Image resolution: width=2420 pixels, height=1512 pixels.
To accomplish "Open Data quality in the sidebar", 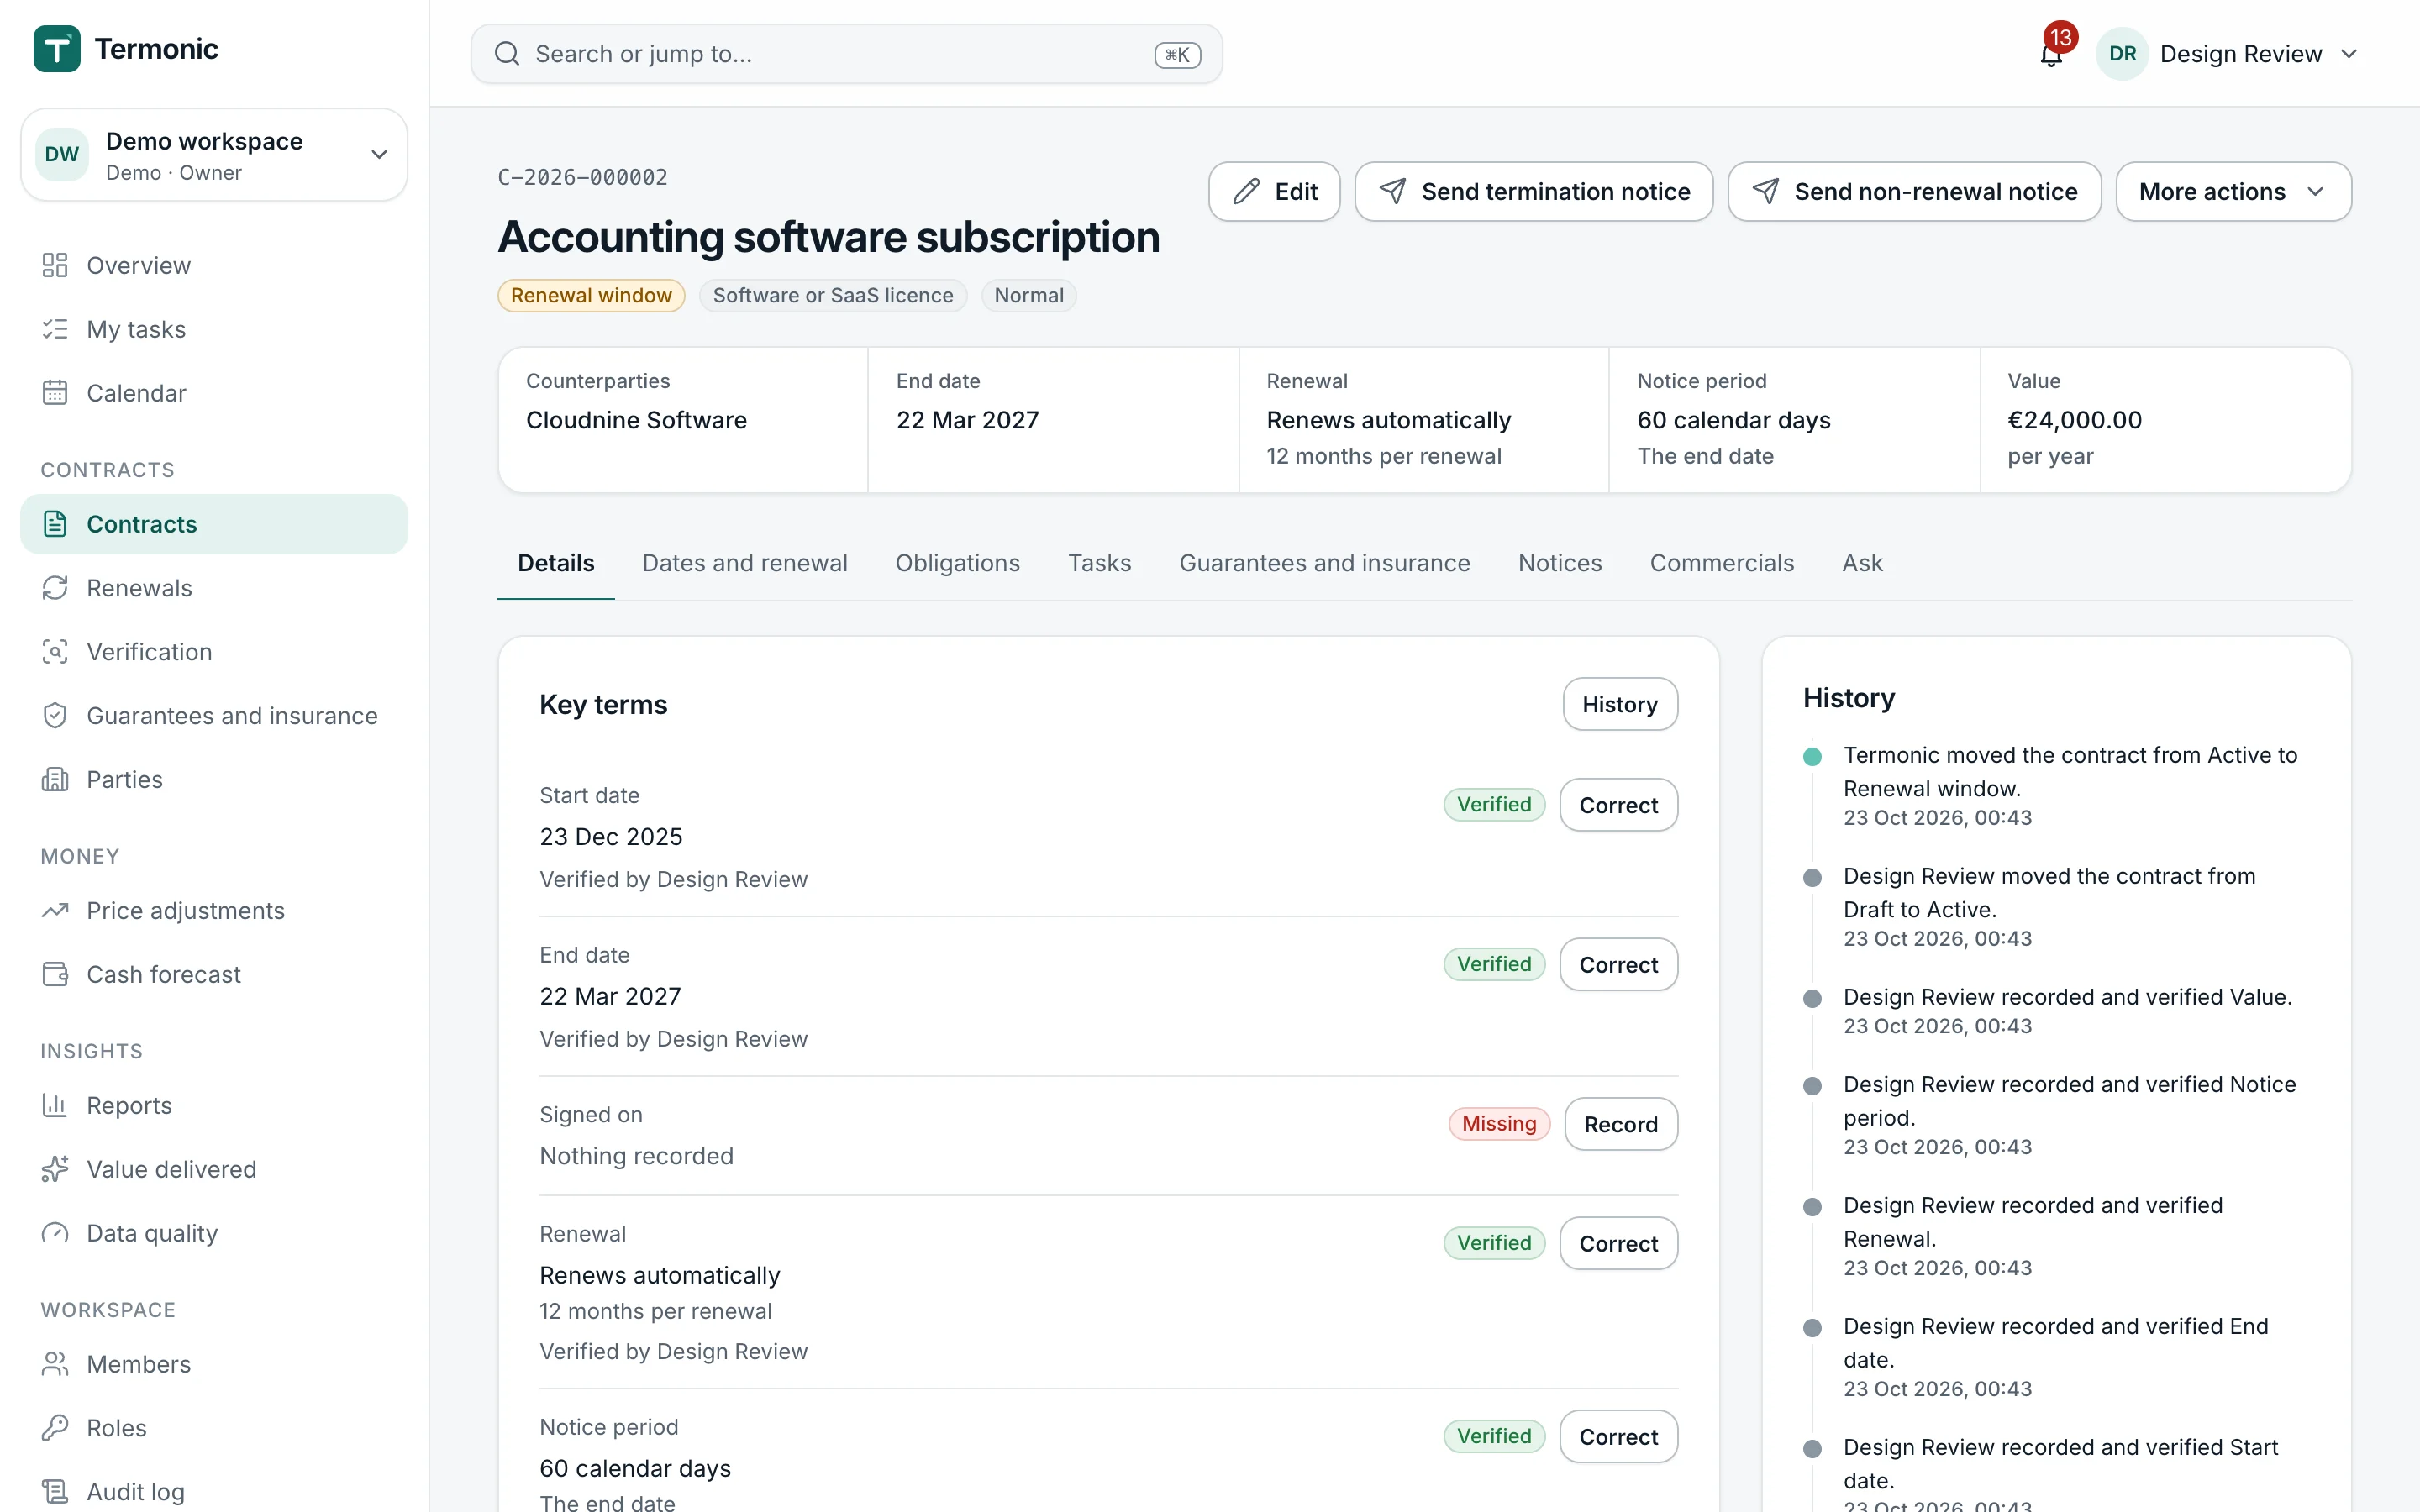I will click(x=214, y=1234).
